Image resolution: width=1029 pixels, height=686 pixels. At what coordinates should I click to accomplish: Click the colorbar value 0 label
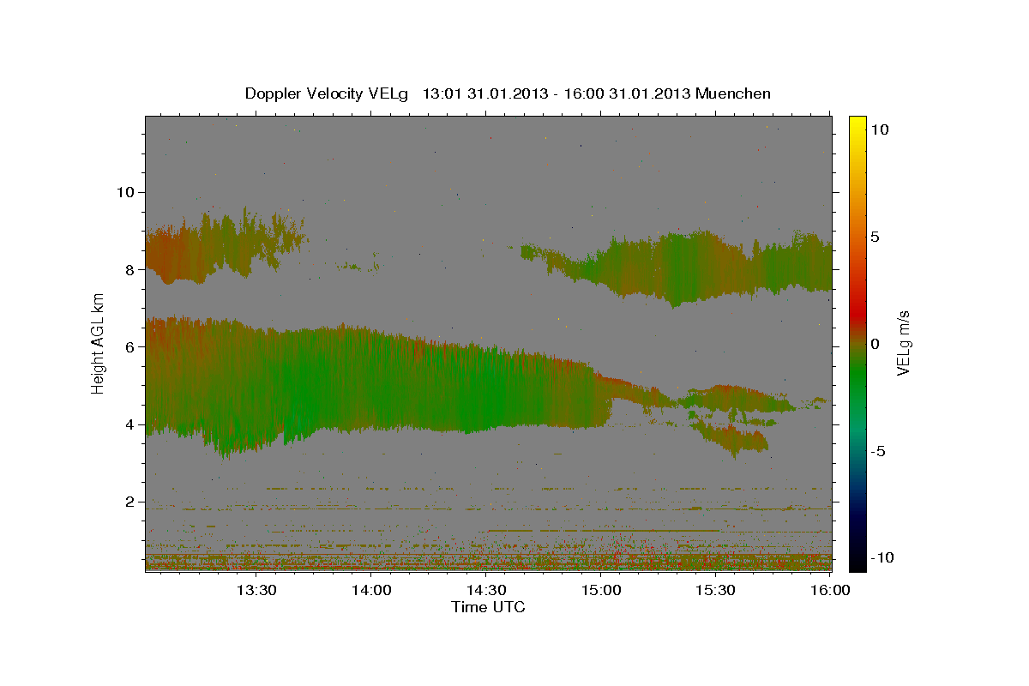(x=876, y=343)
